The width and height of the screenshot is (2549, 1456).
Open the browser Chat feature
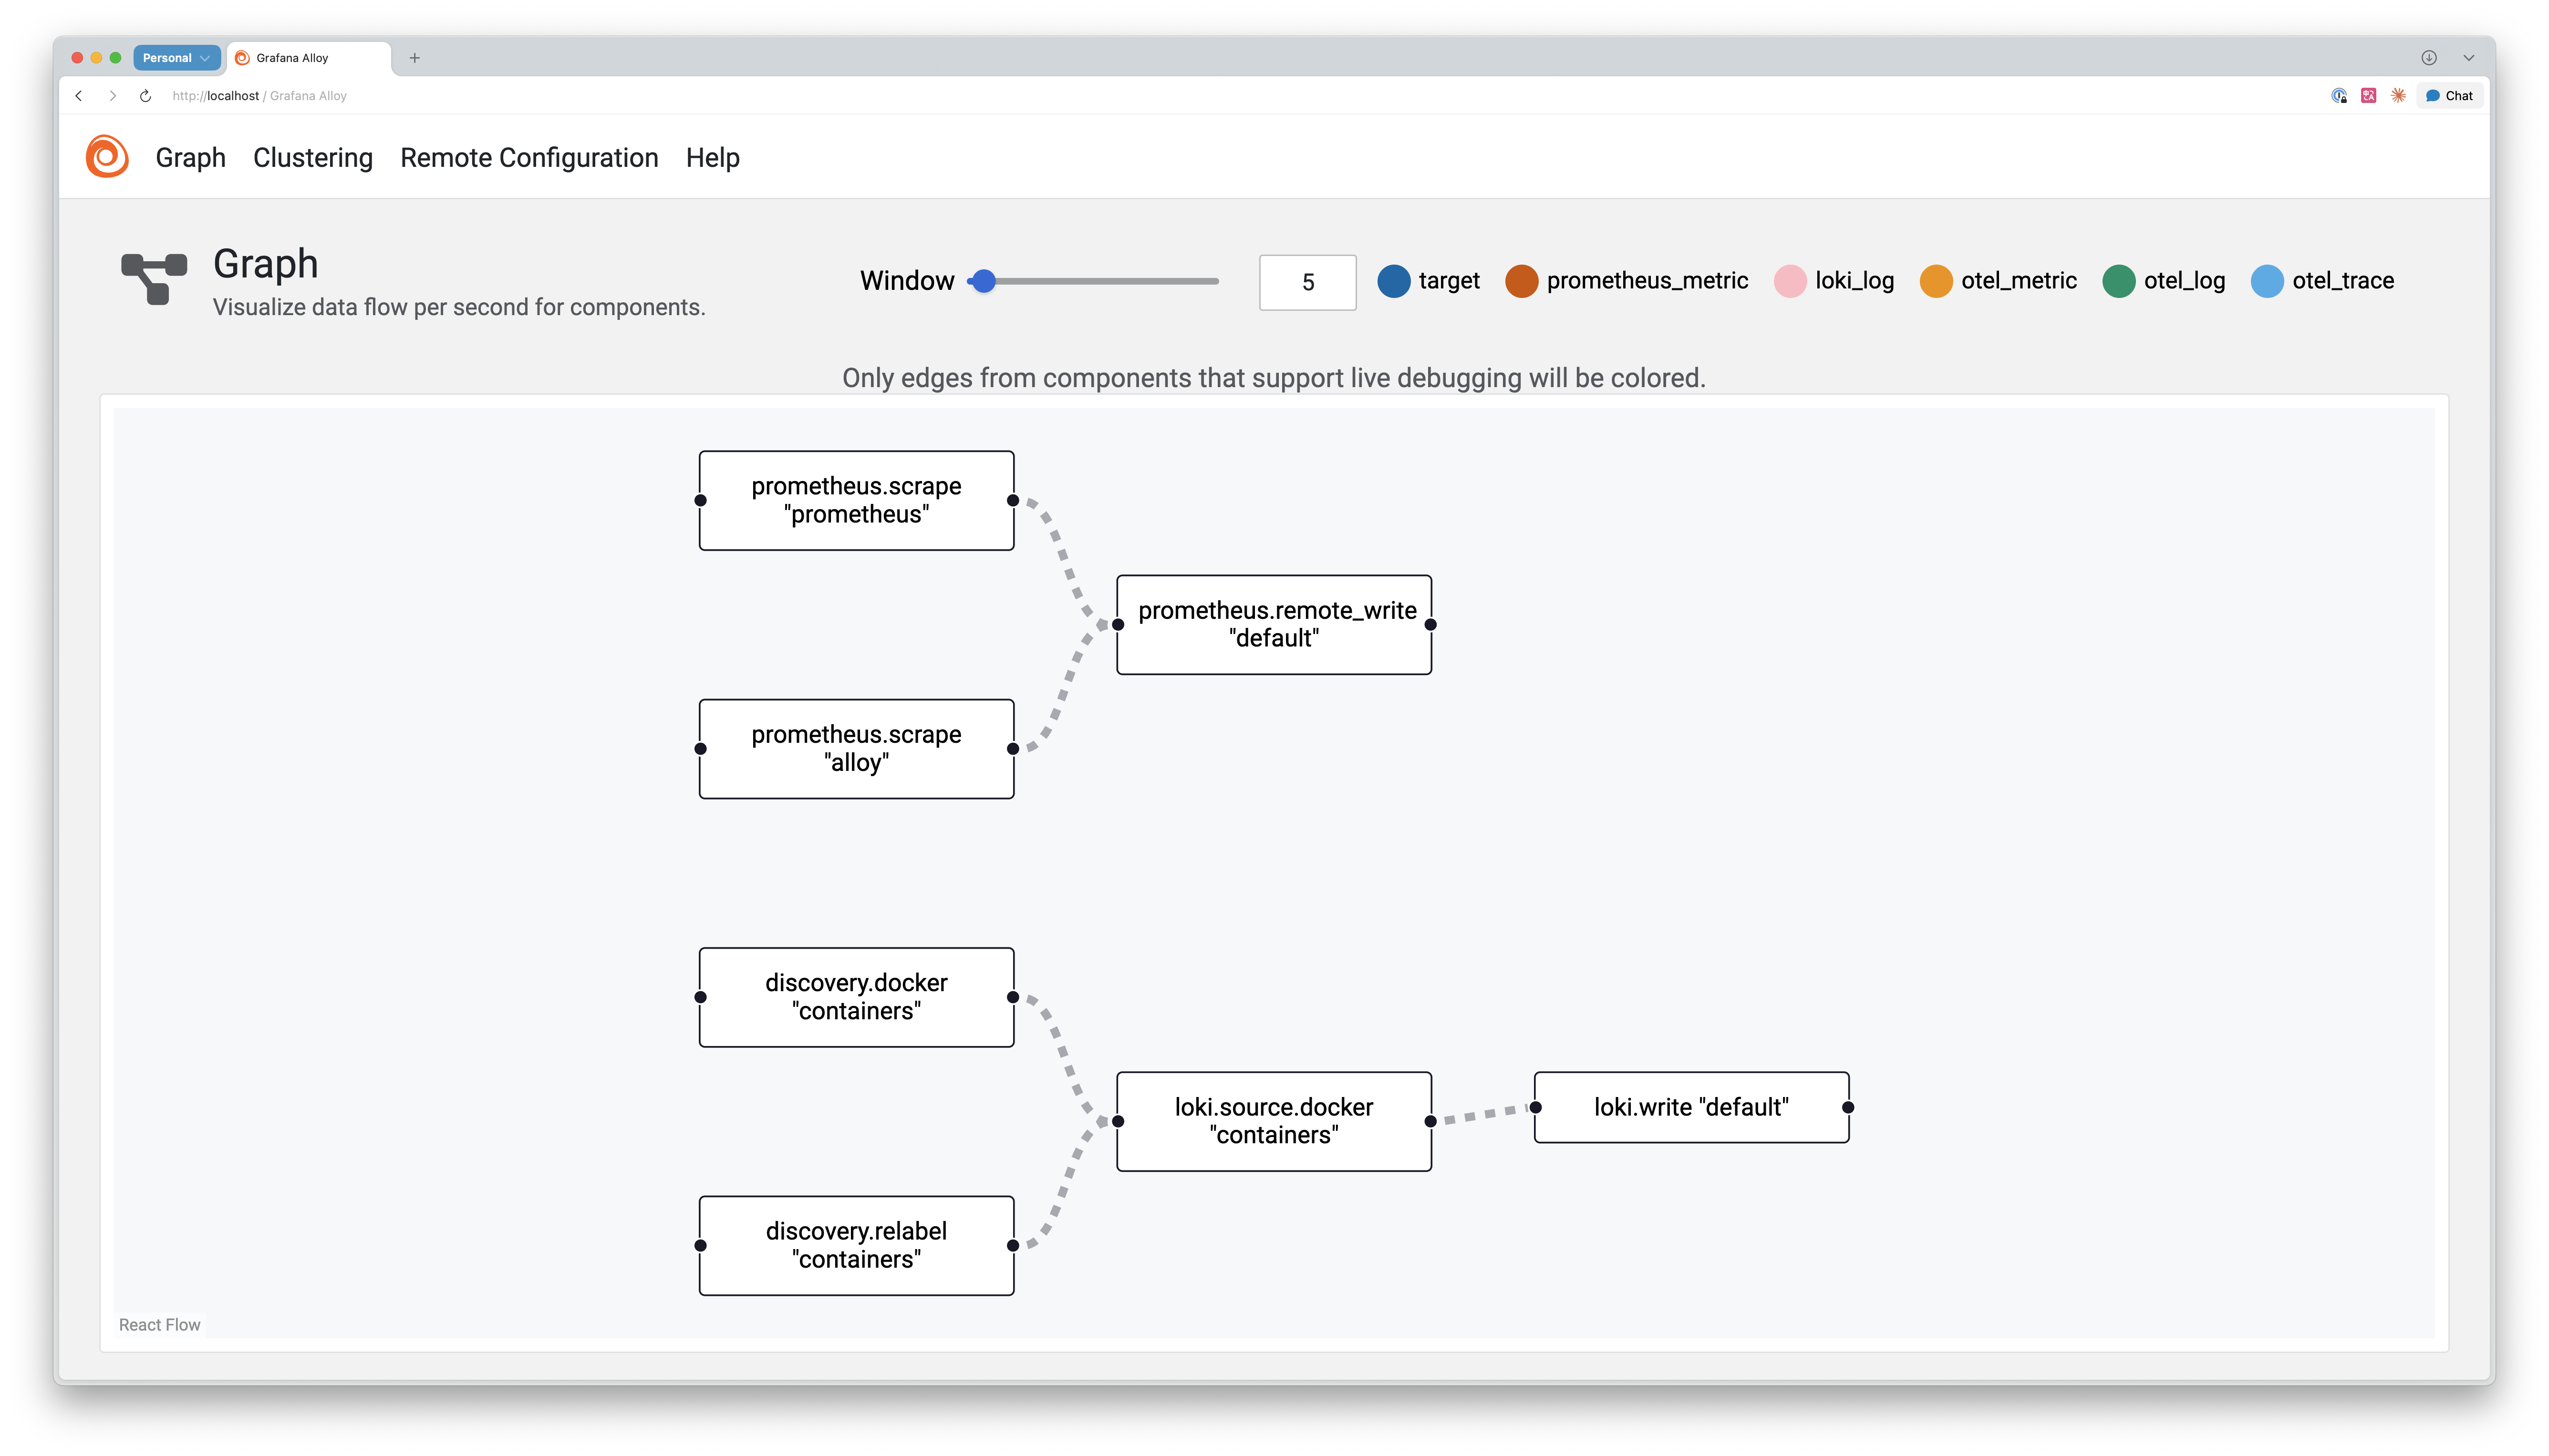tap(2449, 95)
